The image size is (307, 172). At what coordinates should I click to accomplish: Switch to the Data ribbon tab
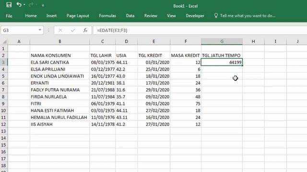130,16
